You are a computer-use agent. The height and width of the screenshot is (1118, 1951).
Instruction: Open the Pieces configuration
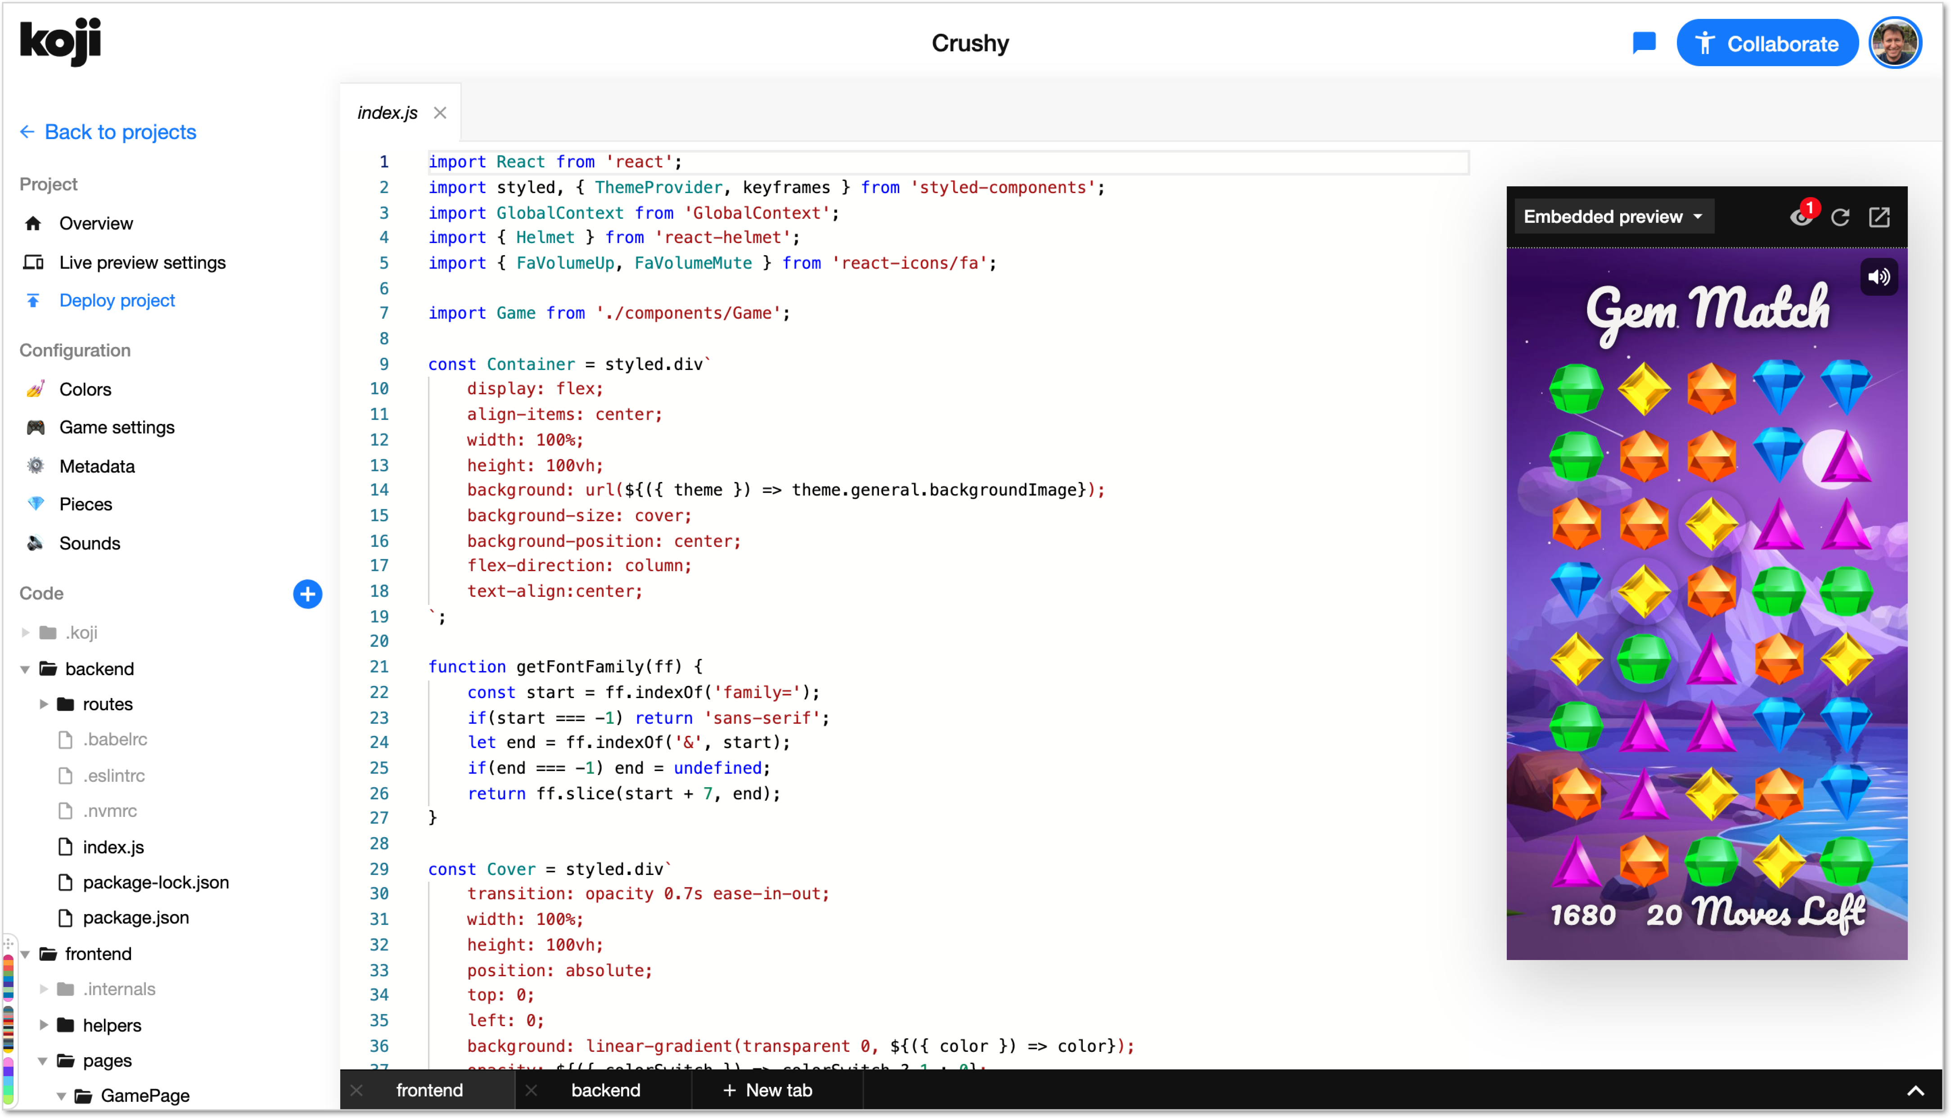coord(85,505)
